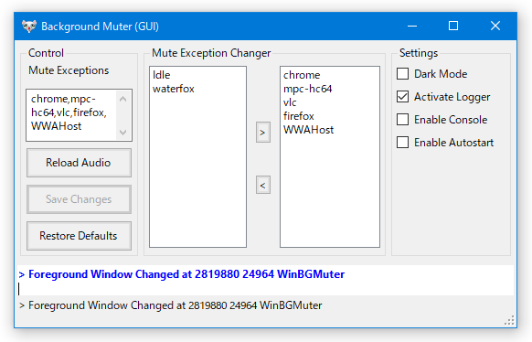Image resolution: width=532 pixels, height=342 pixels.
Task: Select vlc in the exceptions list
Action: (290, 102)
